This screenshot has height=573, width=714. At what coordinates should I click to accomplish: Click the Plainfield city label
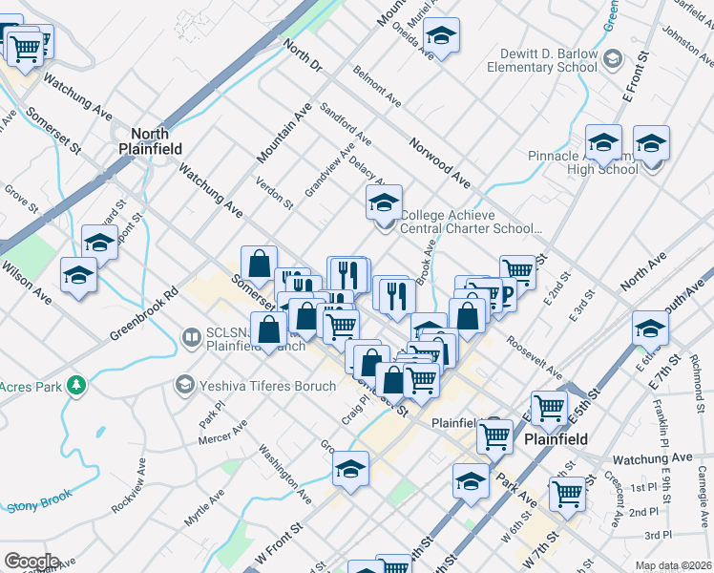tap(556, 439)
